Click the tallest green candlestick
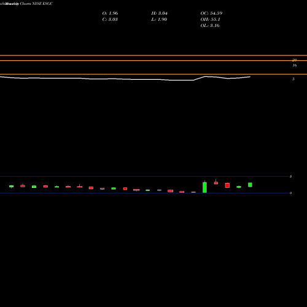This screenshot has width=307, height=307. 204,187
